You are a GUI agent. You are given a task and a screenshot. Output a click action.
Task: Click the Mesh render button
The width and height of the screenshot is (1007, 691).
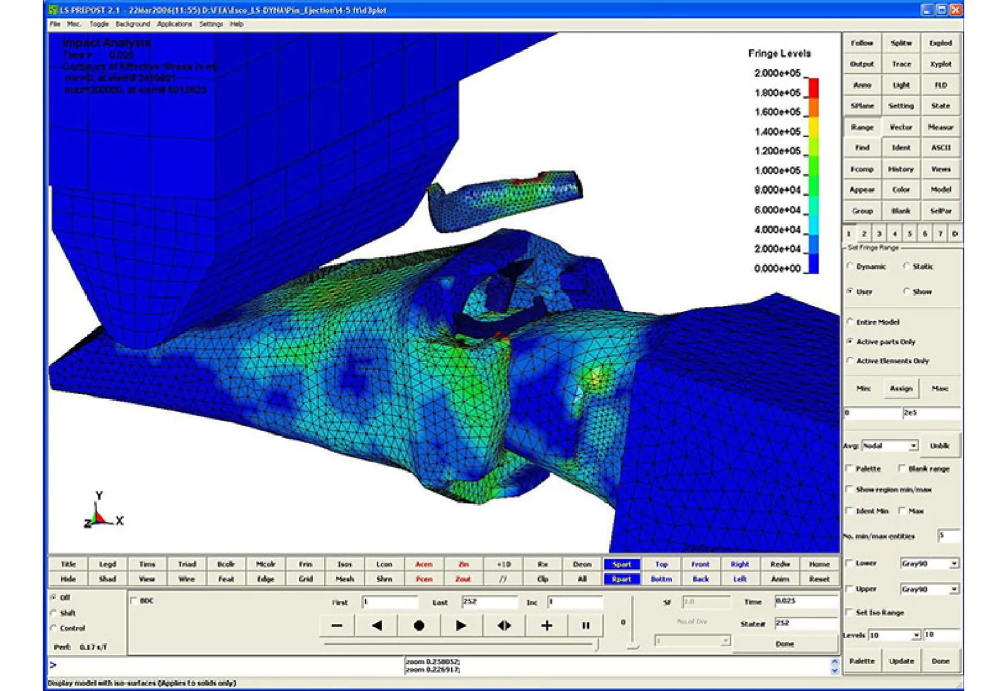[345, 579]
